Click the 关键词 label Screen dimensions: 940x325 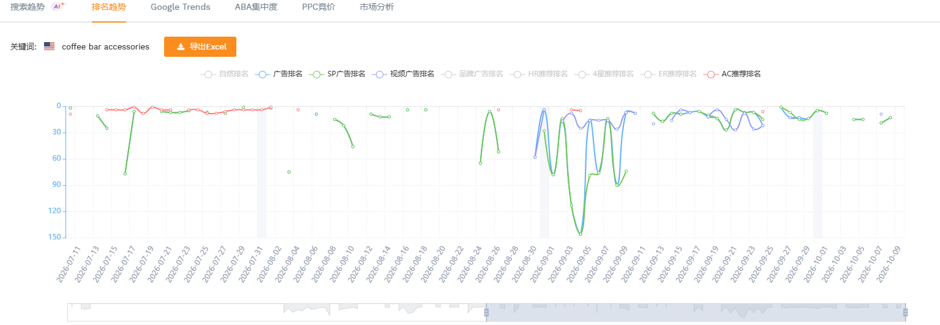tap(23, 46)
